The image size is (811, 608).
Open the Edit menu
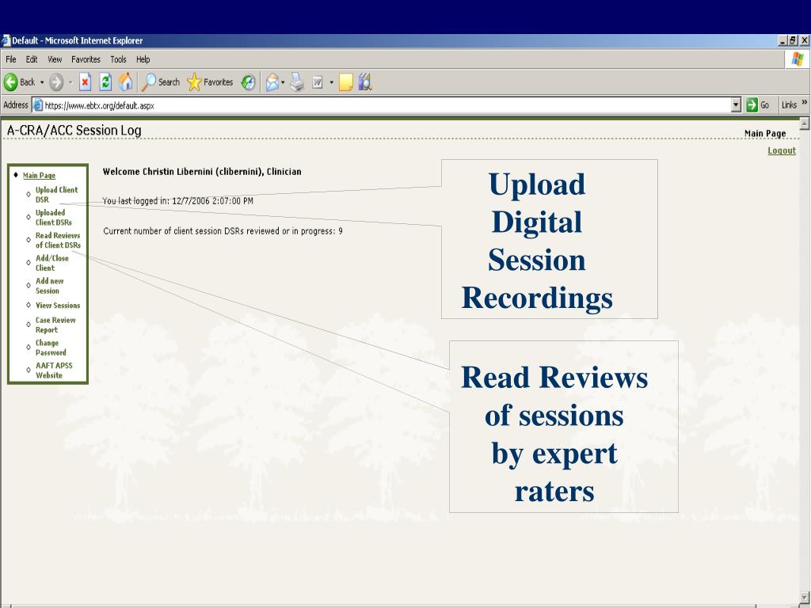(32, 59)
